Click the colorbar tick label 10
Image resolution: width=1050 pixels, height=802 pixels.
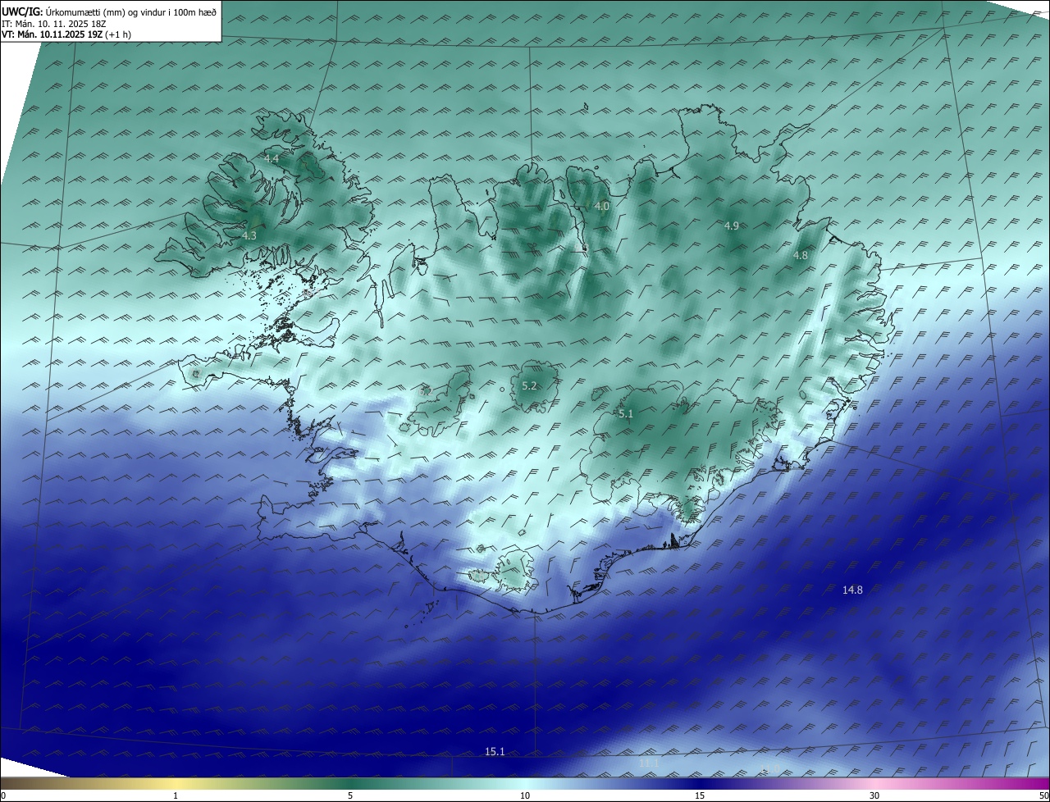(x=525, y=796)
